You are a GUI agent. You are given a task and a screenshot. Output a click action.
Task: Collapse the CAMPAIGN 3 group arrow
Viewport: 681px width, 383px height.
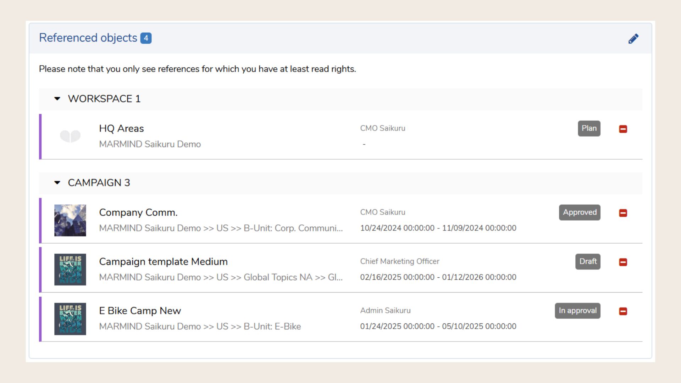click(57, 183)
